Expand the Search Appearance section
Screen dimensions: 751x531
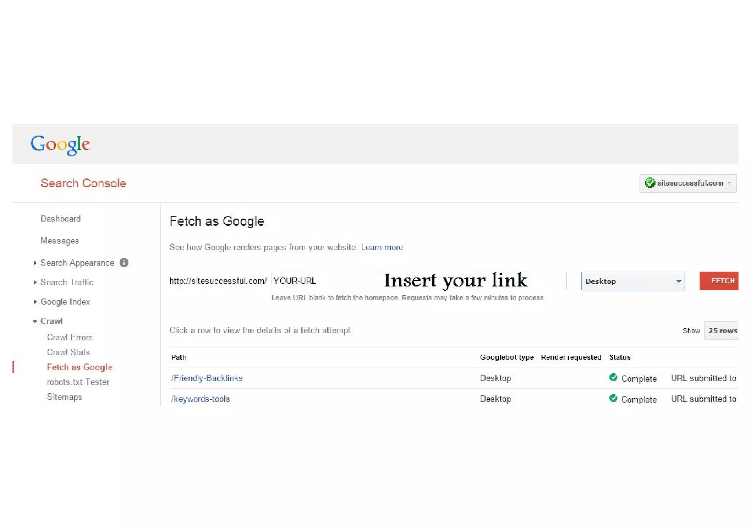35,263
